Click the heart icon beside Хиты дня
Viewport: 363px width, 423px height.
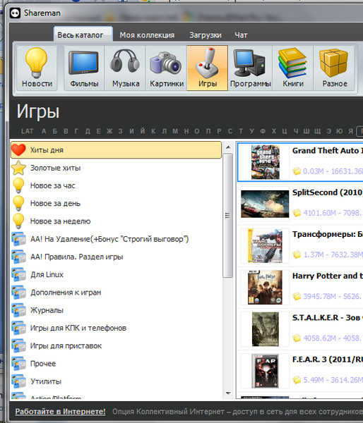[x=18, y=149]
